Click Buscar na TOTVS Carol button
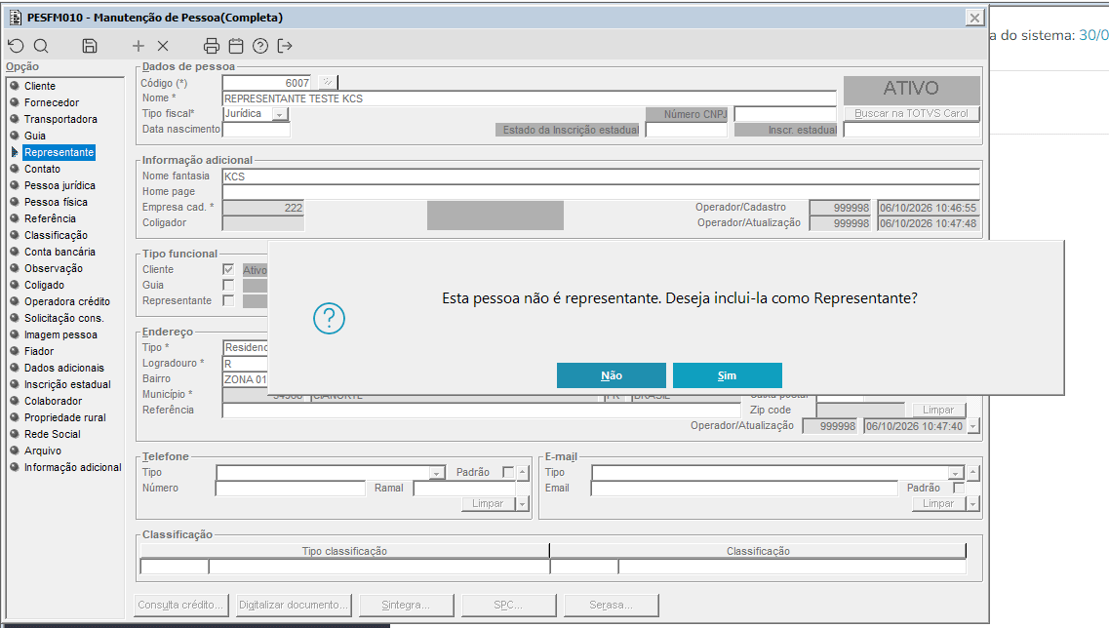Screen dimensions: 1109x628 pos(911,113)
